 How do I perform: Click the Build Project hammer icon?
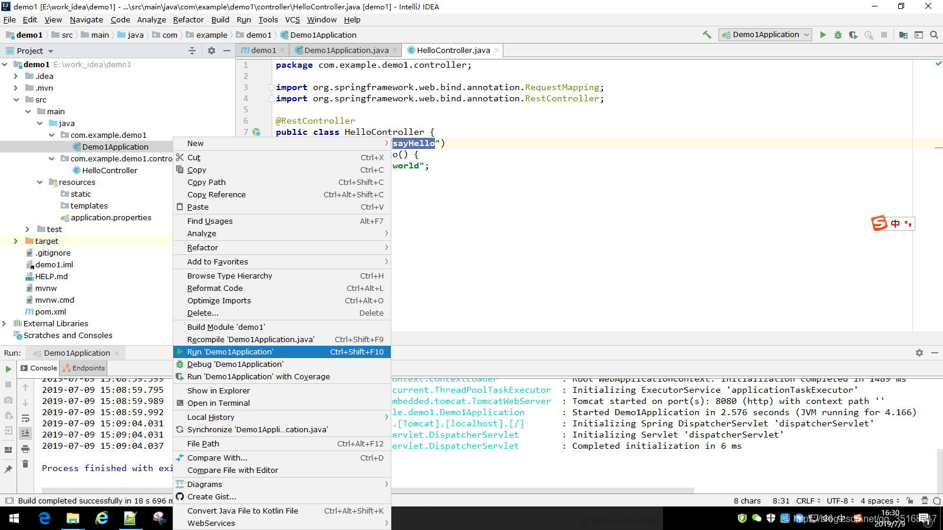707,35
